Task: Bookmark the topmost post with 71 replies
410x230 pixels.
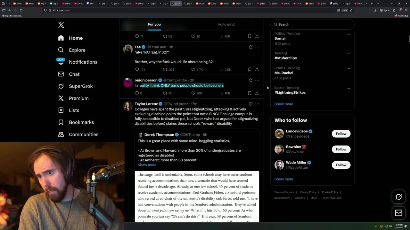Action: pyautogui.click(x=250, y=36)
